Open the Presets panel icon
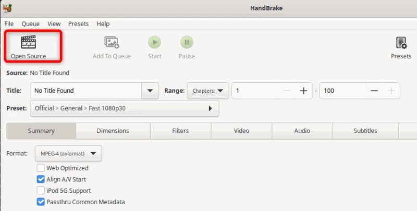The height and width of the screenshot is (211, 417). coord(401,43)
